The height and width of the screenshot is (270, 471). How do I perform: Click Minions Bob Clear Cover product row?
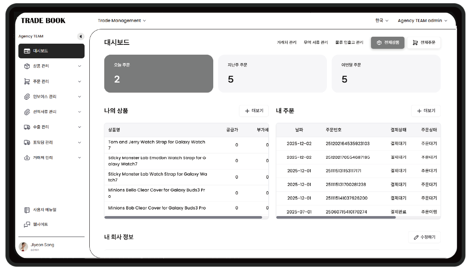[x=186, y=208]
